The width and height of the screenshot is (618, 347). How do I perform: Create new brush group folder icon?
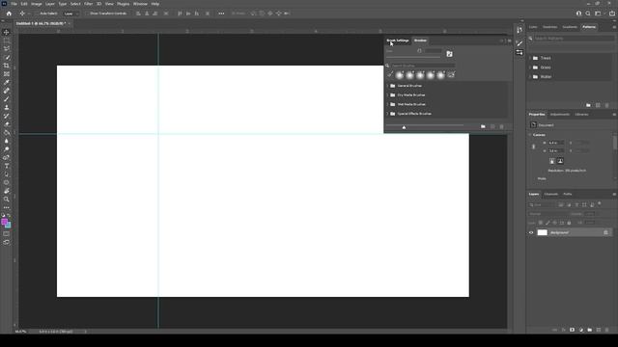pos(483,126)
